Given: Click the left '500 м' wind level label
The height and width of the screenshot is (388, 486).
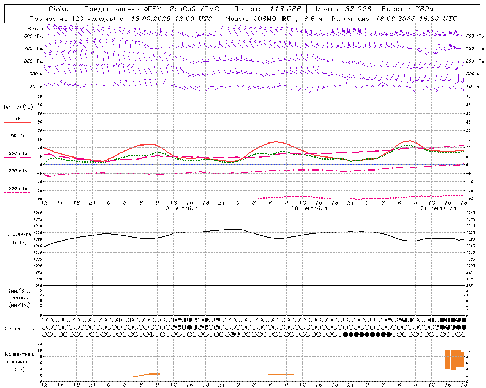Looking at the screenshot, I should coord(36,74).
